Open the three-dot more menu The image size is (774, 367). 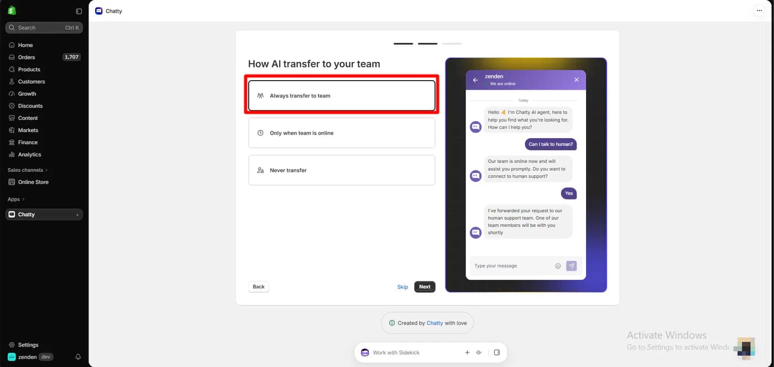[x=759, y=11]
